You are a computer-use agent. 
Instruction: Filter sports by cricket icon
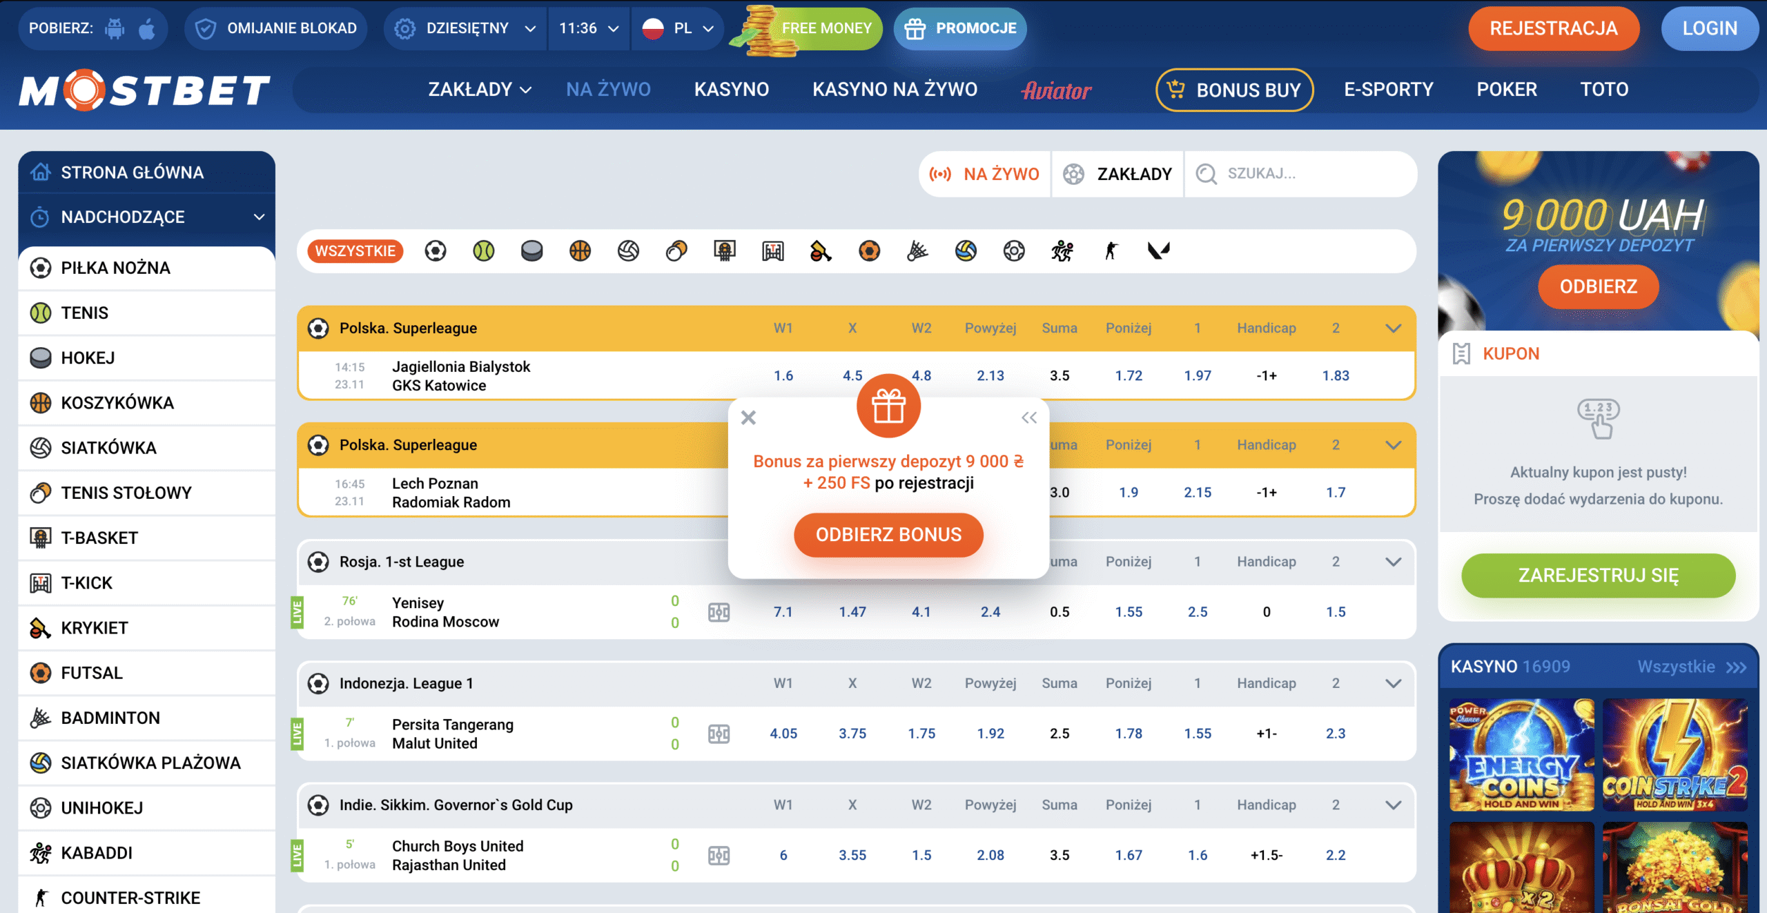tap(821, 251)
